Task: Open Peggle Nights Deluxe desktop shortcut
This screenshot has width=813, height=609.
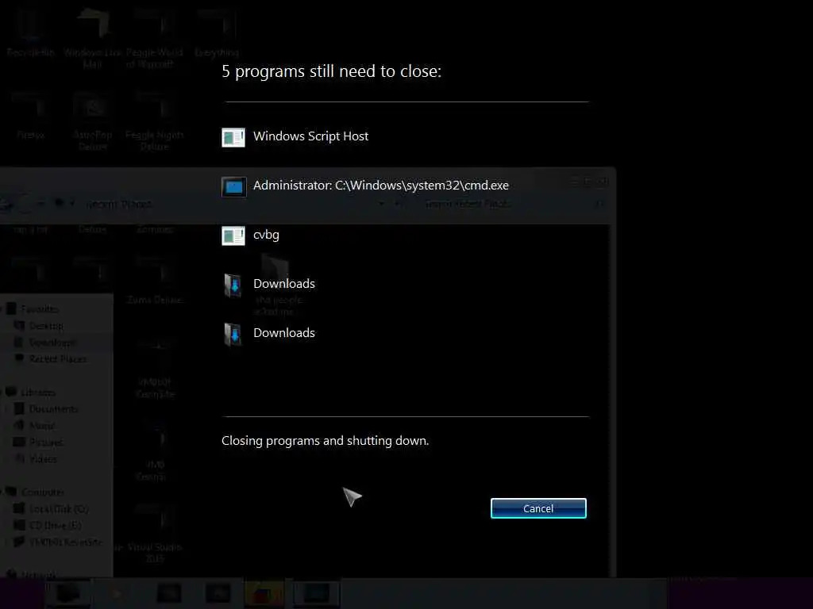Action: point(155,121)
